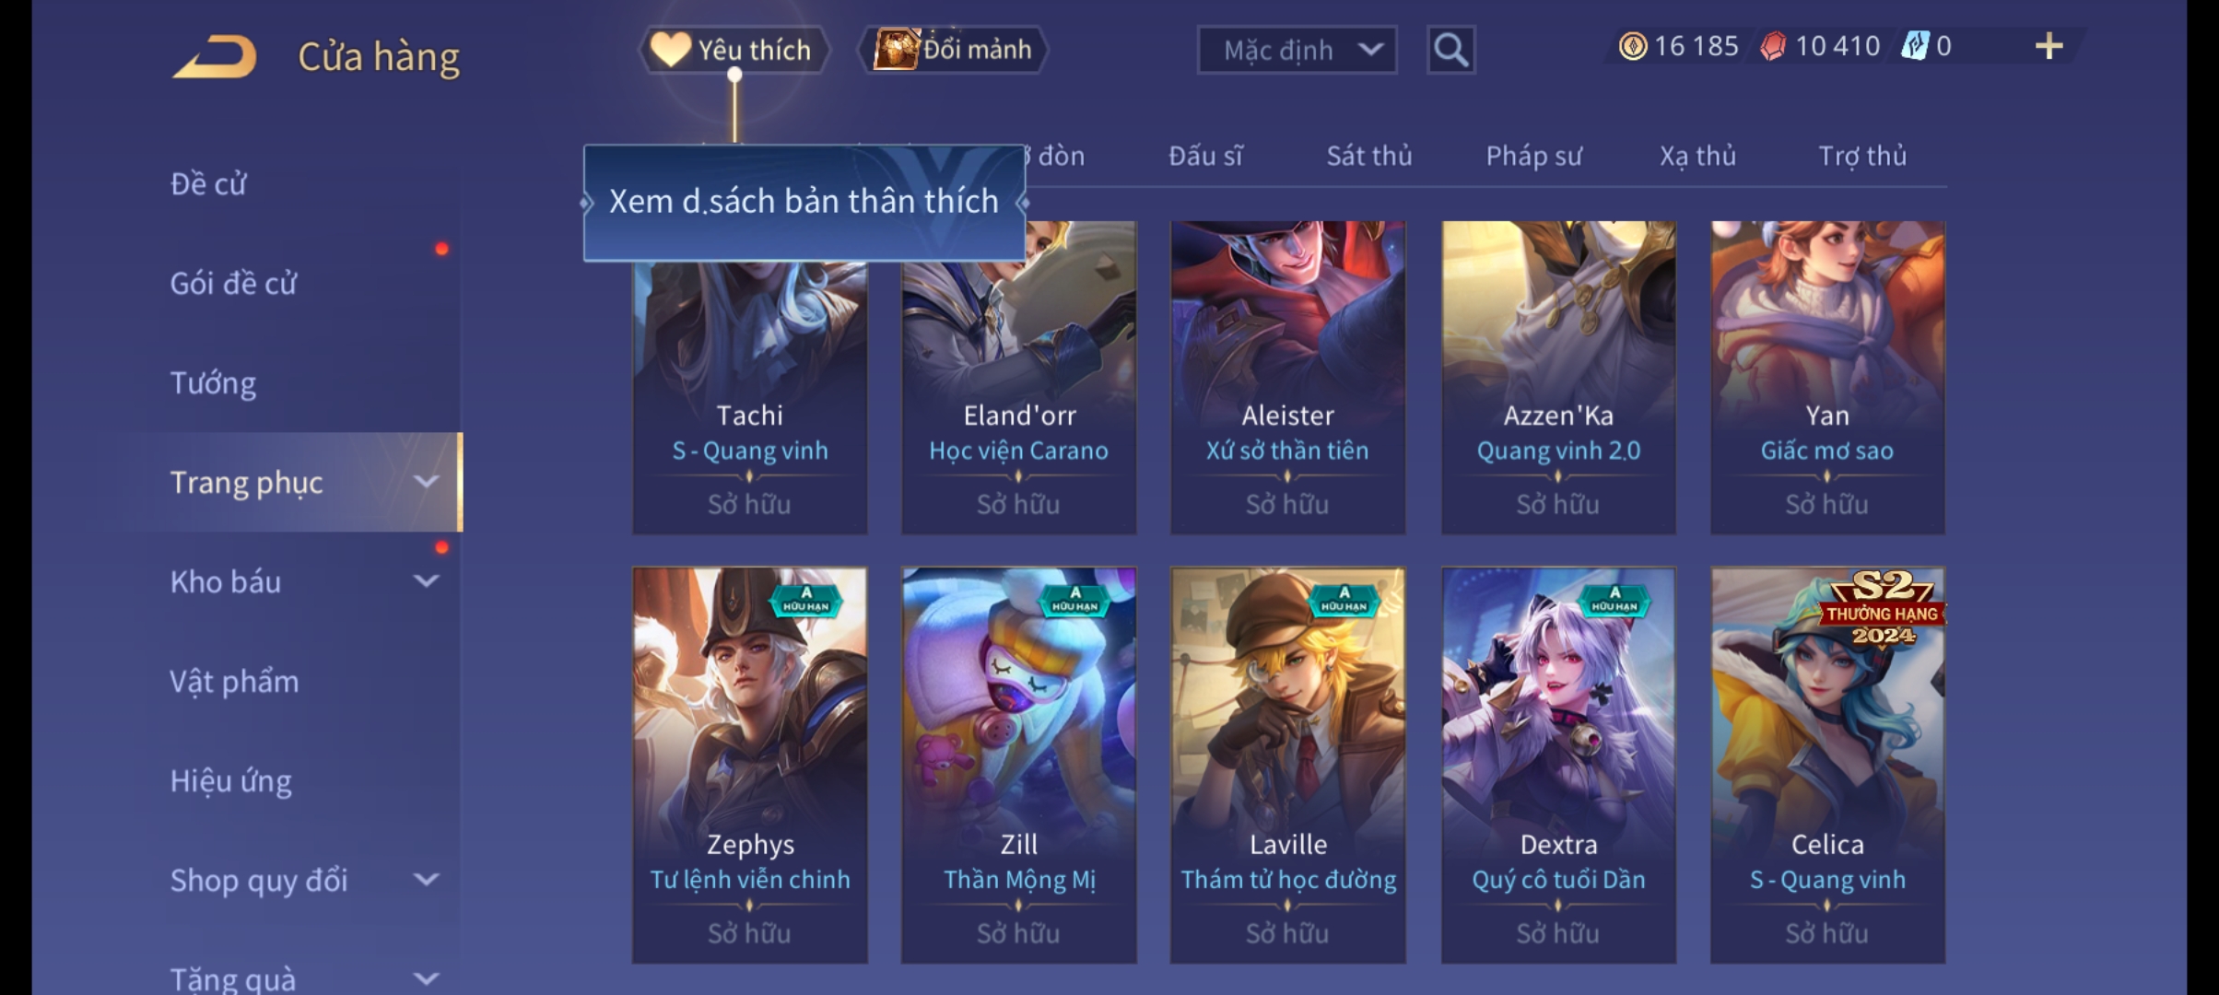The width and height of the screenshot is (2219, 995).
Task: Click the blue voucher currency icon
Action: (1915, 46)
